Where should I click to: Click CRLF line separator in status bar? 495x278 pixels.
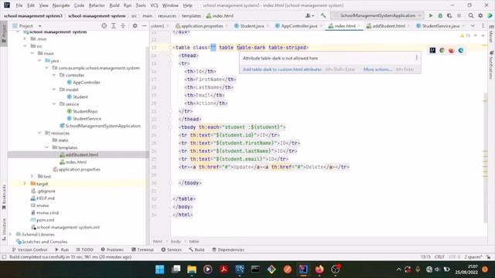(439, 257)
